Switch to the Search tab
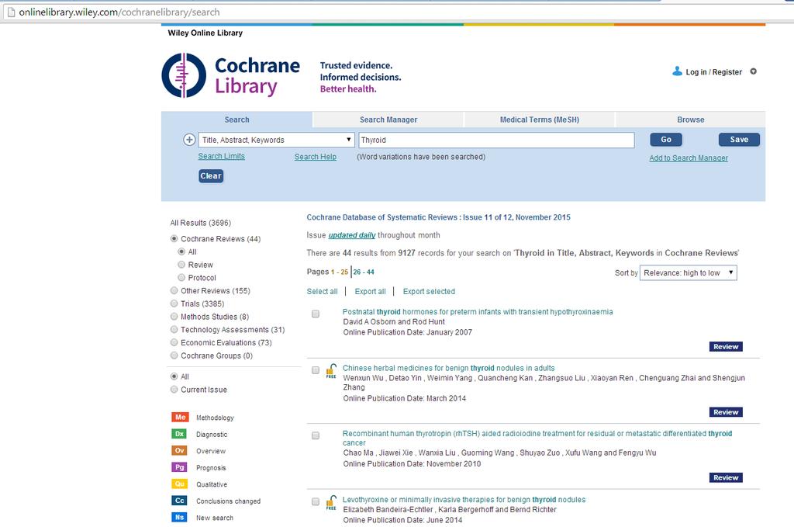 237,120
